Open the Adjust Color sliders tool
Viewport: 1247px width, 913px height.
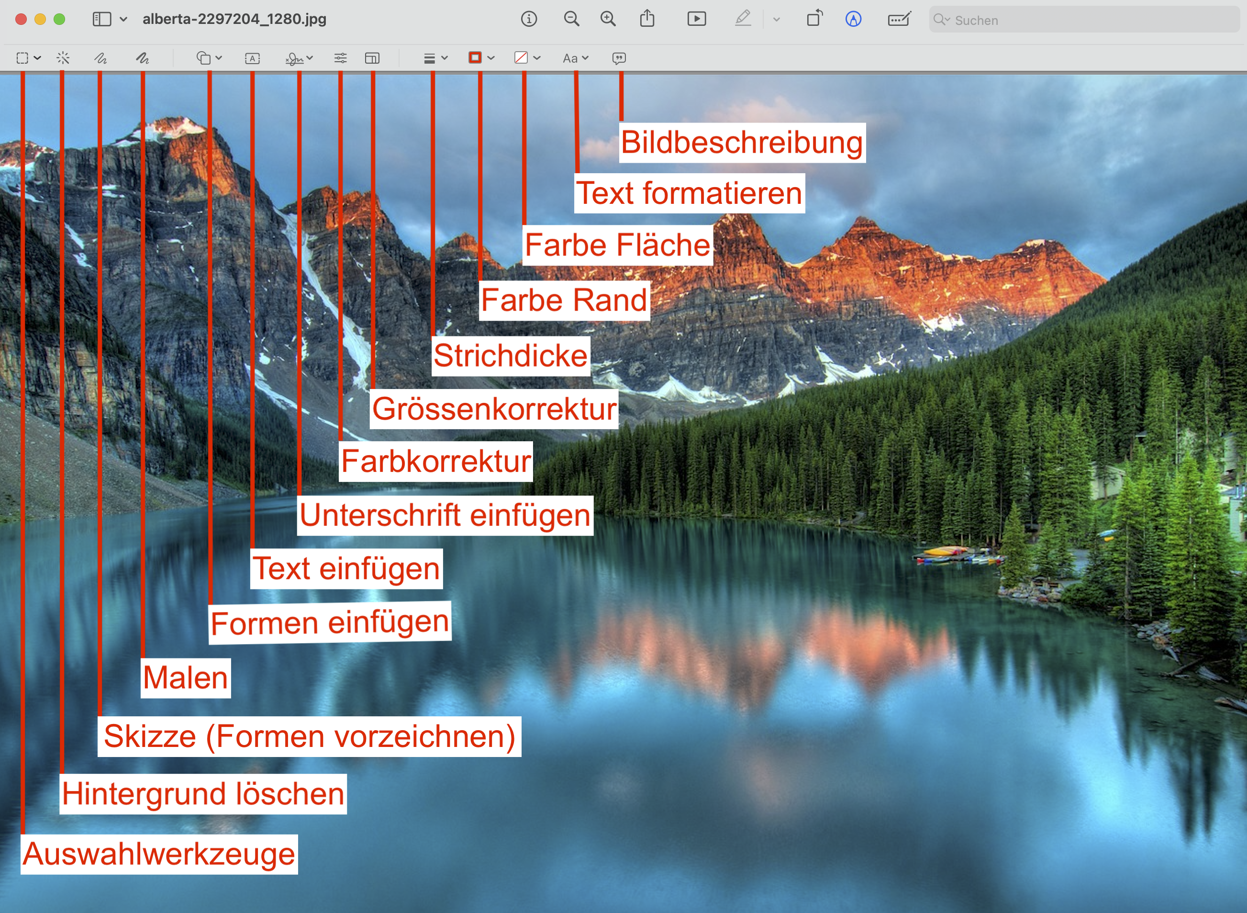pyautogui.click(x=340, y=58)
